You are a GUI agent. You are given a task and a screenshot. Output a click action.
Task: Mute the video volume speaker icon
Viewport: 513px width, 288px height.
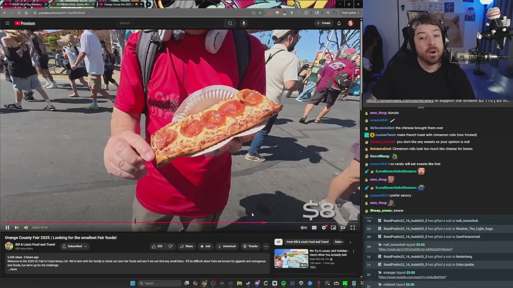click(x=26, y=228)
